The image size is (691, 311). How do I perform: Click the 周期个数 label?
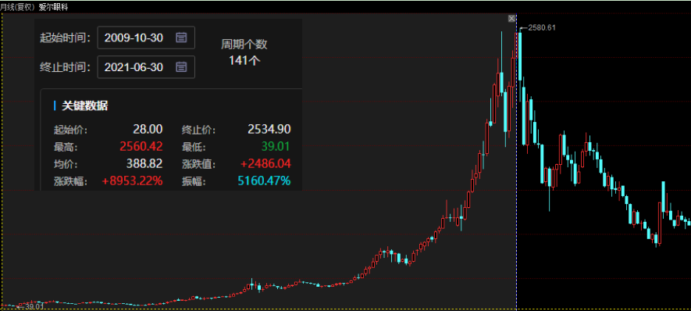point(244,44)
